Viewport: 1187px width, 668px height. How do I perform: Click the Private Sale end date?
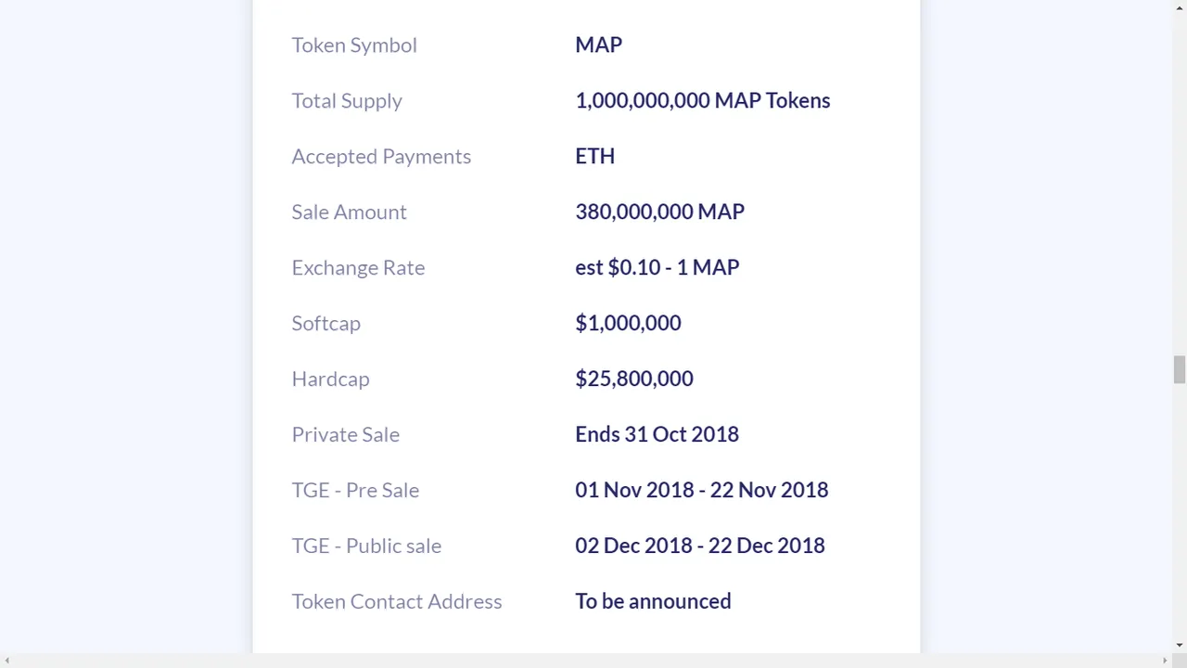tap(657, 434)
